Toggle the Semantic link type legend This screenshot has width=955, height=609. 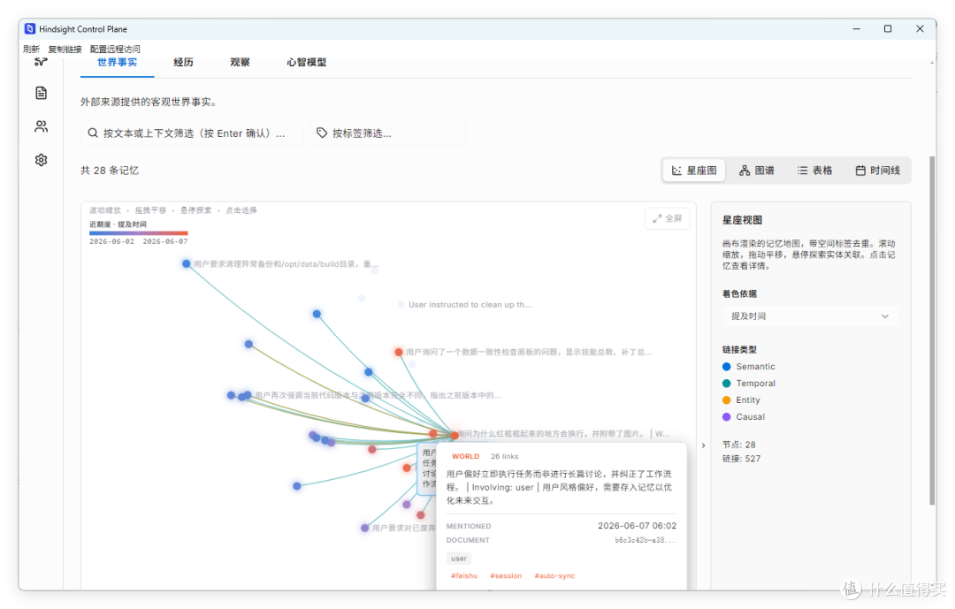[x=749, y=367]
